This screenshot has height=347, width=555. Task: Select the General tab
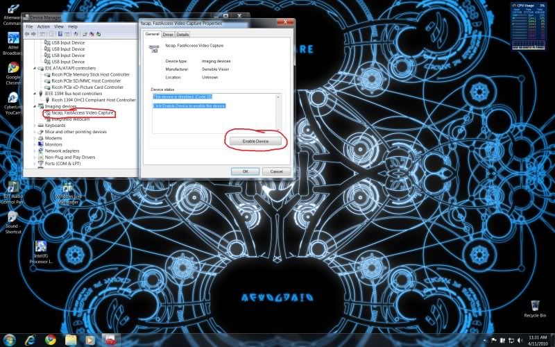[152, 34]
